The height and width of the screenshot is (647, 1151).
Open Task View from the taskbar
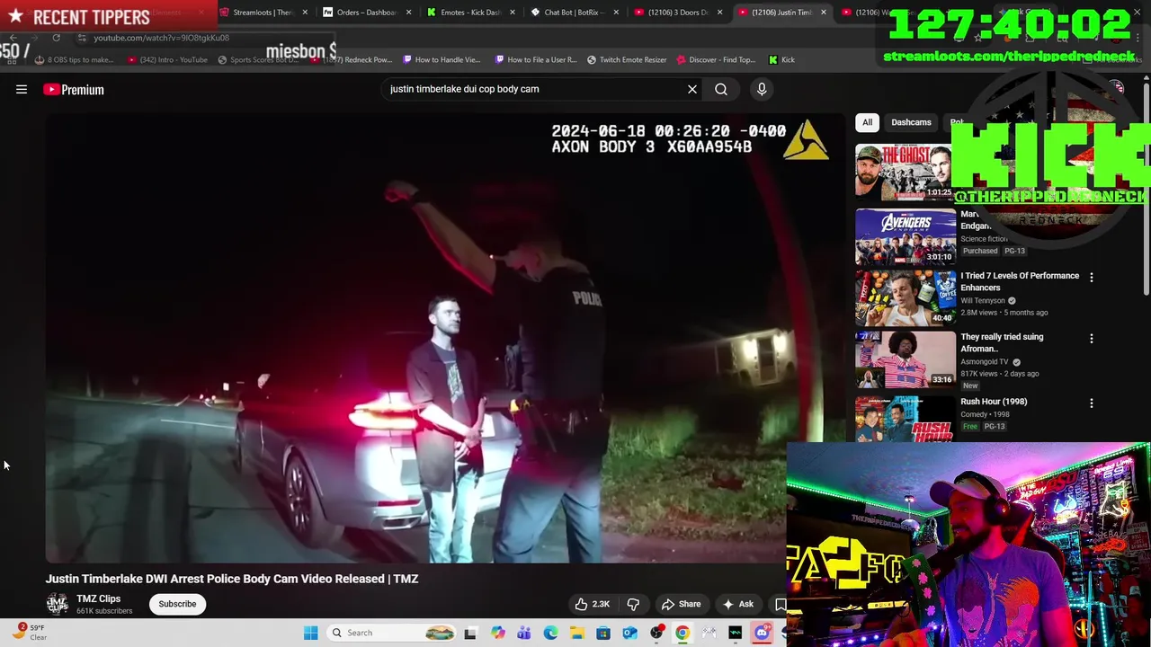(x=470, y=633)
